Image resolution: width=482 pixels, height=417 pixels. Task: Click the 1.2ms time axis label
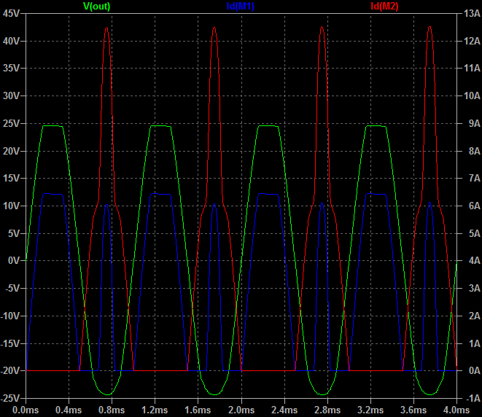[x=155, y=410]
